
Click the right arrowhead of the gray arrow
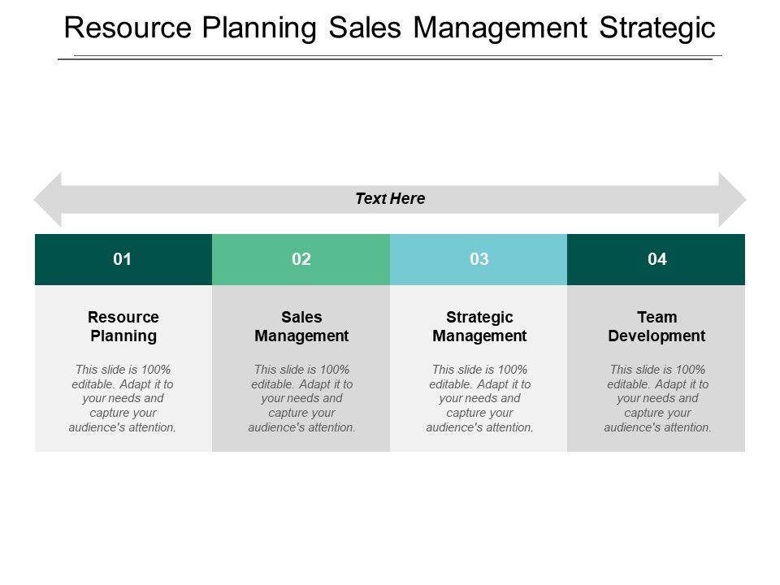(730, 199)
